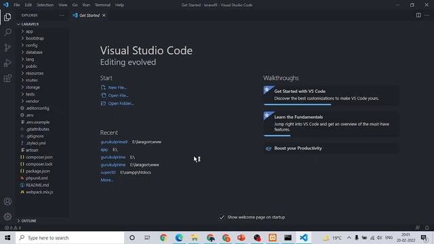Open the Selection menu
The width and height of the screenshot is (434, 244).
[45, 5]
